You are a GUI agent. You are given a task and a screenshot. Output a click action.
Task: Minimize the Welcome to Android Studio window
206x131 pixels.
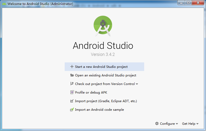[x=181, y=3]
